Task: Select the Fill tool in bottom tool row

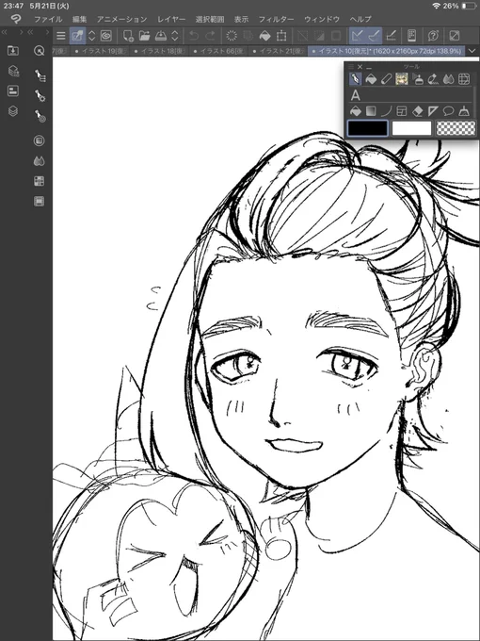Action: (356, 111)
